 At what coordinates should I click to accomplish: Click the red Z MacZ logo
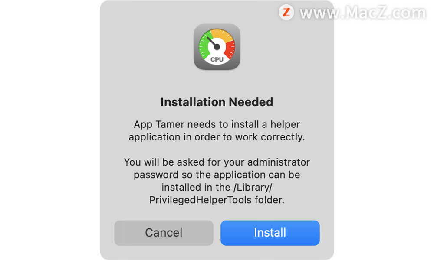point(286,12)
